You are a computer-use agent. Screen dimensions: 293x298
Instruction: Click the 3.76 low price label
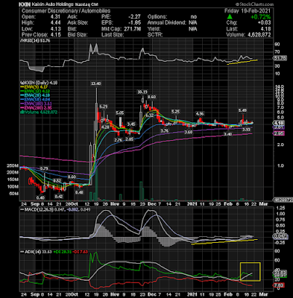click(165, 130)
